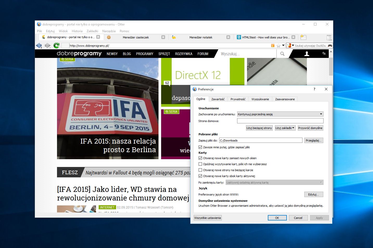
Task: Click the magnifier icon beside Wyszukaj field
Action: point(282,54)
